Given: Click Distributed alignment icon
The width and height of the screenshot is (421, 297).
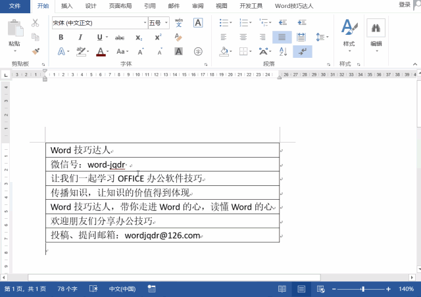Looking at the screenshot, I should coord(301,37).
